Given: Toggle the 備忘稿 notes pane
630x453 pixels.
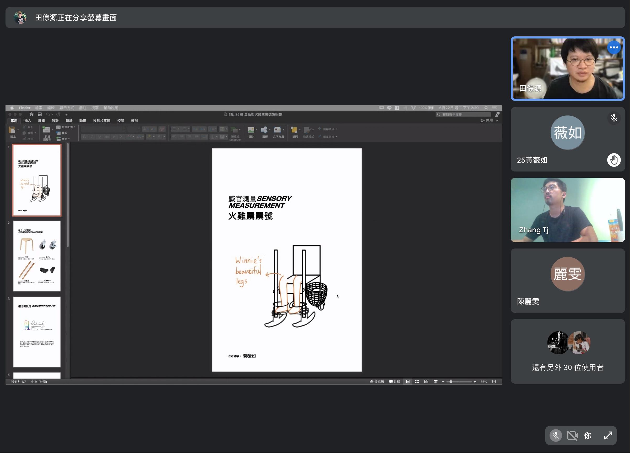Looking at the screenshot, I should pyautogui.click(x=377, y=382).
